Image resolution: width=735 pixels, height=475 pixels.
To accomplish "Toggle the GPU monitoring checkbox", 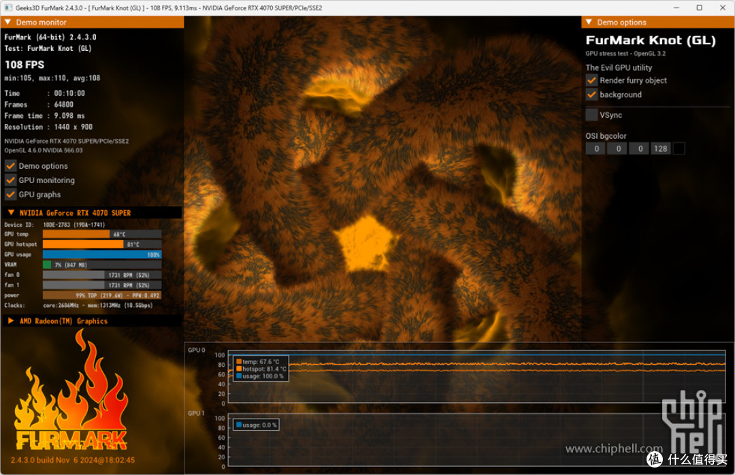I will coord(10,180).
